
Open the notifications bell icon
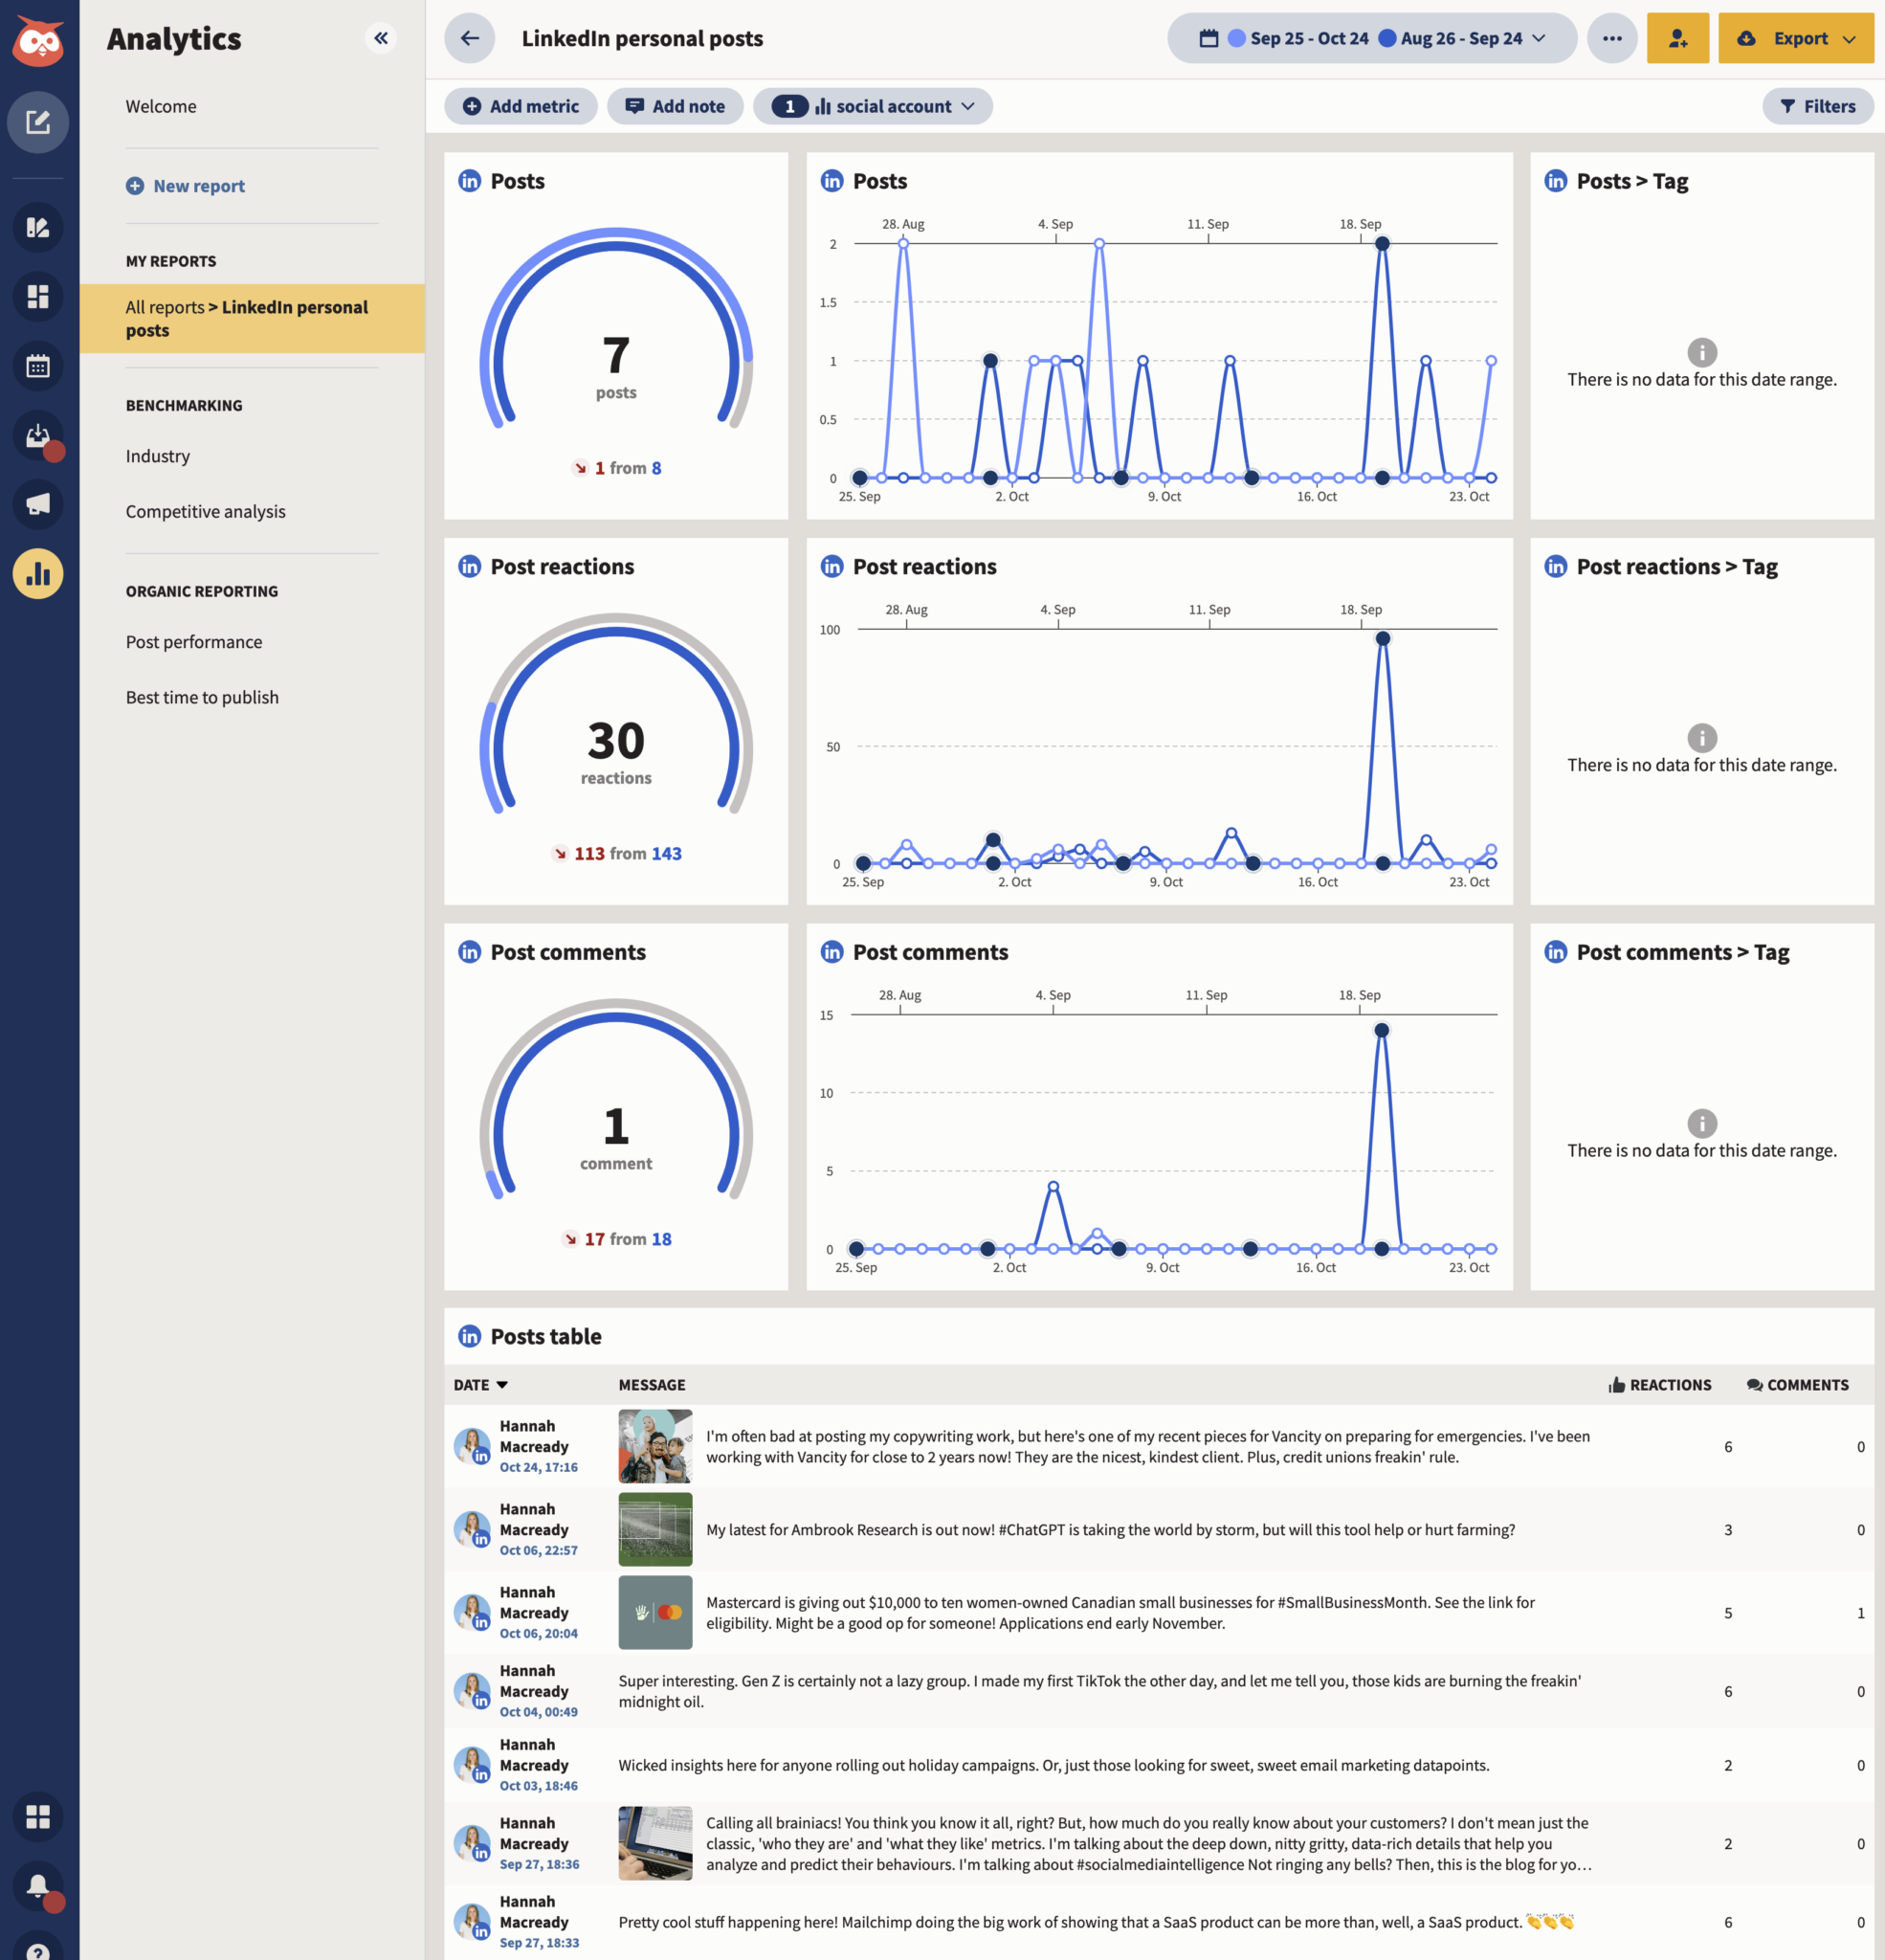pos(38,1888)
